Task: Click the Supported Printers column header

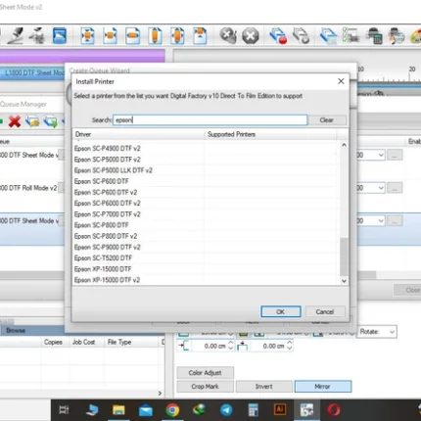Action: tap(271, 134)
